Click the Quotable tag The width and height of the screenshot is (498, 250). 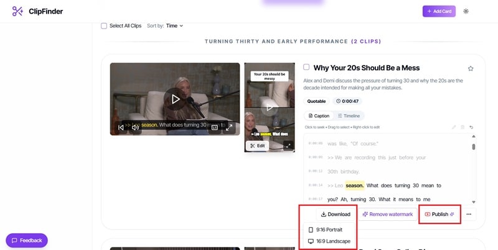click(316, 101)
